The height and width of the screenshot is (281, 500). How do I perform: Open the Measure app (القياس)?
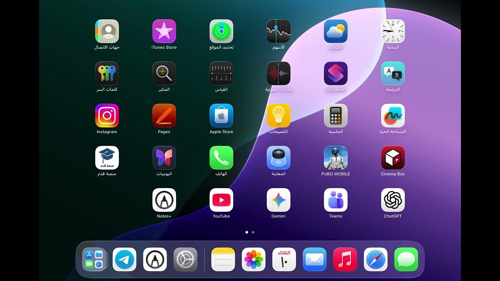coord(221,73)
